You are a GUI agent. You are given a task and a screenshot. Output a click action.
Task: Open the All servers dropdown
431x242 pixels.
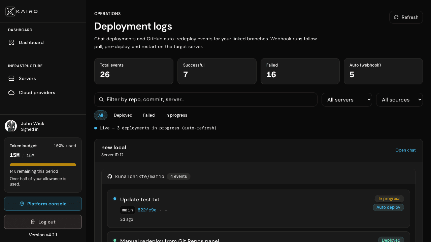click(x=347, y=99)
